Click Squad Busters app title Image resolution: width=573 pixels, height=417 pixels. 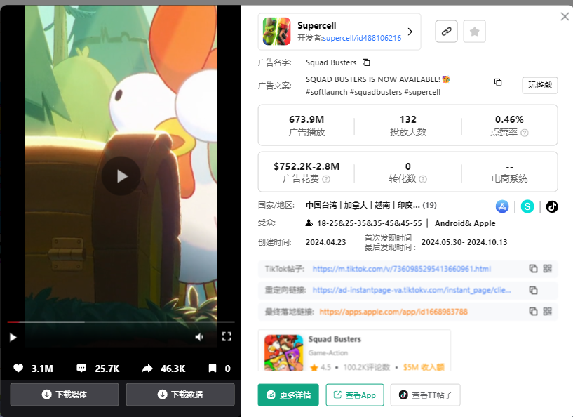[335, 339]
